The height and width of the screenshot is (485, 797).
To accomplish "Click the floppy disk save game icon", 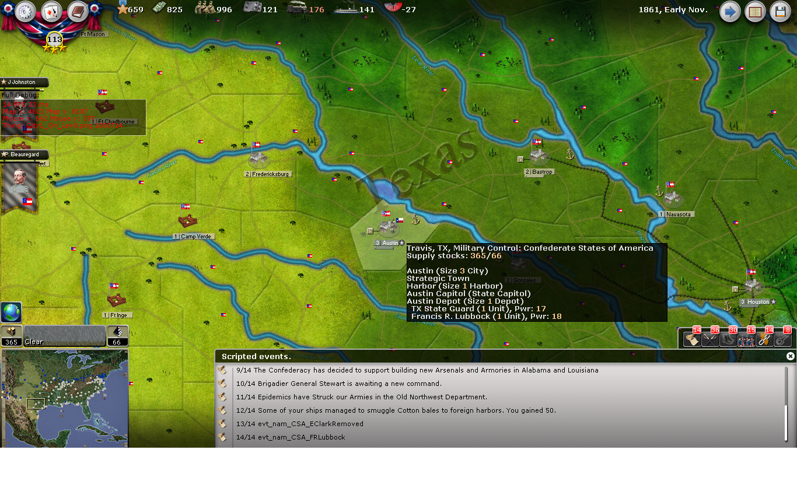I will pyautogui.click(x=781, y=12).
